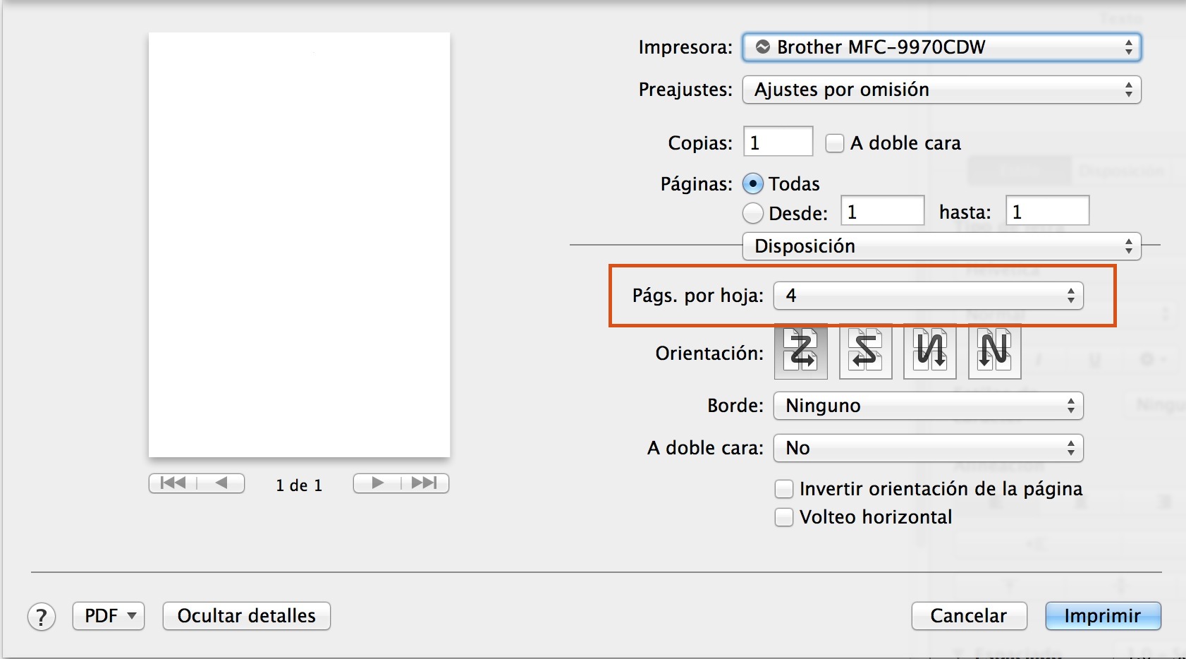Click the Ocultar detalles button
The width and height of the screenshot is (1186, 659).
click(x=247, y=616)
